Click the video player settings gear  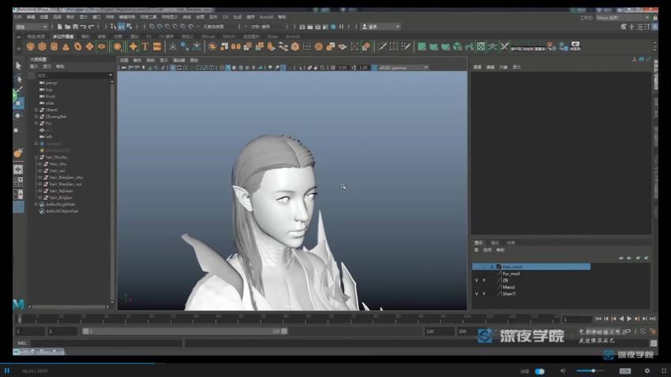647,371
